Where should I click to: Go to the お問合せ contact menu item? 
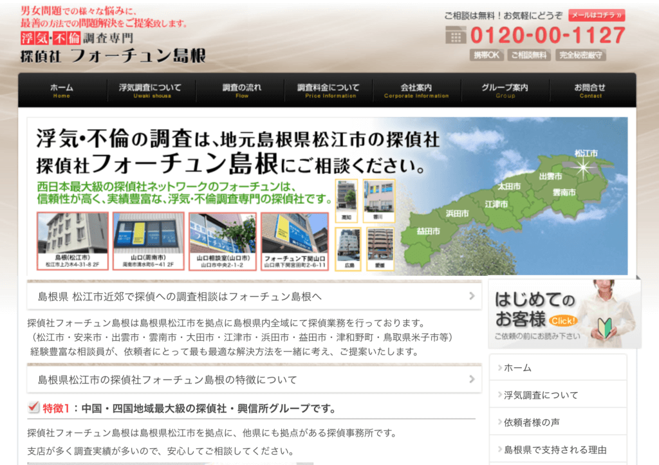[590, 90]
